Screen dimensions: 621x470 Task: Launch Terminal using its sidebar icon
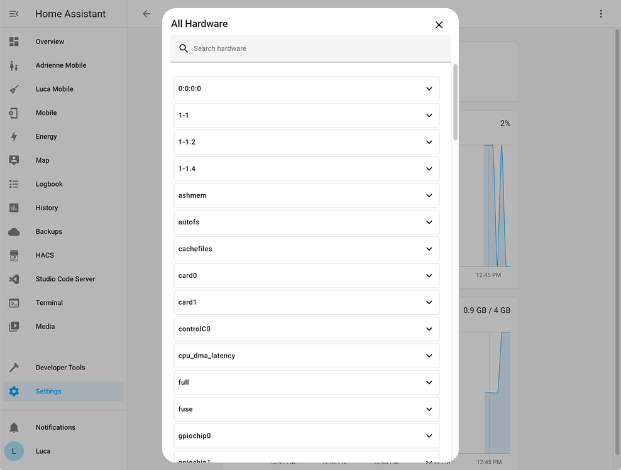(14, 302)
